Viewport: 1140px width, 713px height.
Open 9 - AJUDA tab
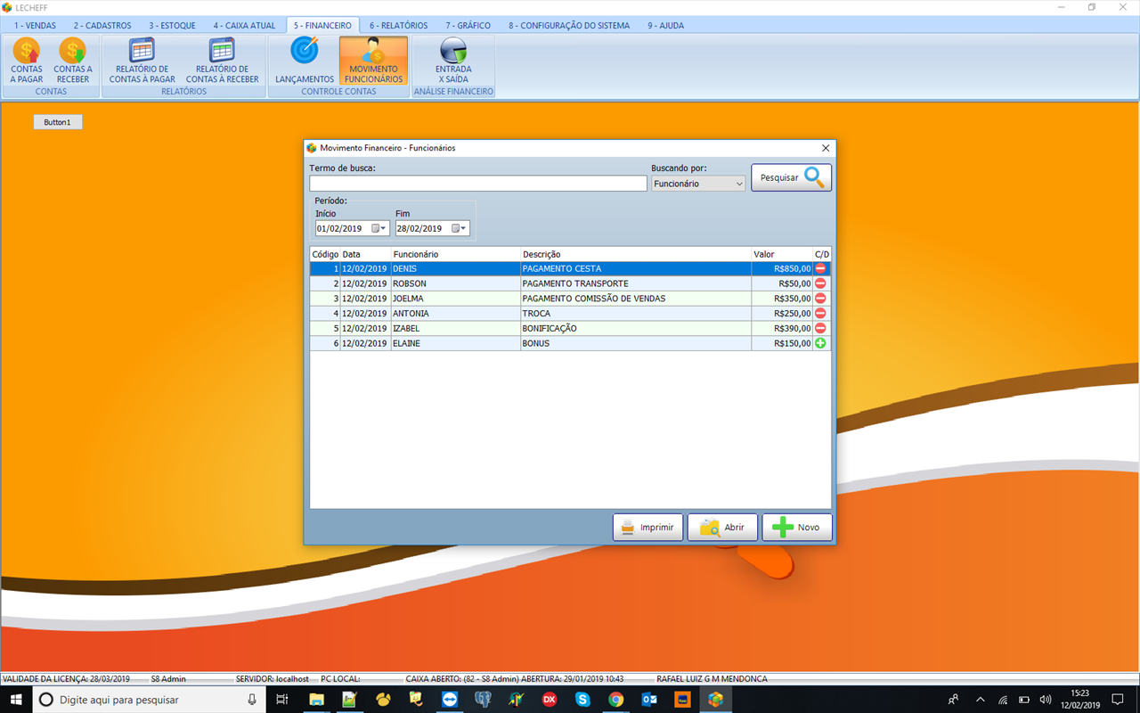[x=666, y=26]
